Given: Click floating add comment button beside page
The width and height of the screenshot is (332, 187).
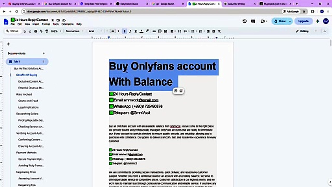Looking at the screenshot, I should (x=176, y=91).
